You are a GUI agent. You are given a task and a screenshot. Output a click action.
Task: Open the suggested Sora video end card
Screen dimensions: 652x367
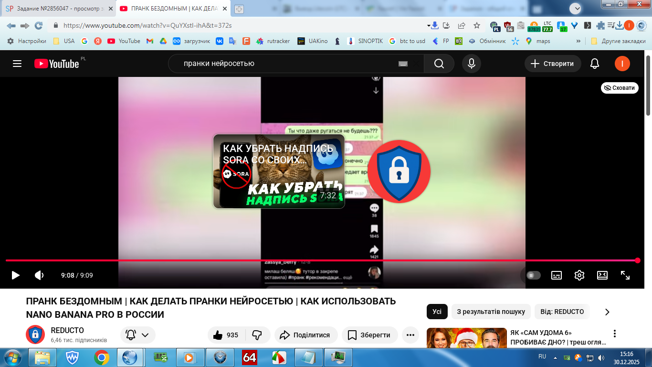pos(279,171)
